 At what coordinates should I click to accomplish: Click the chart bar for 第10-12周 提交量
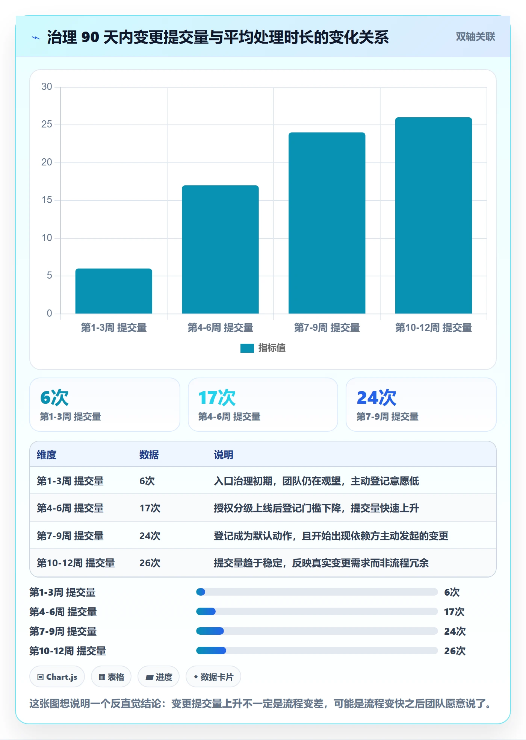(434, 215)
